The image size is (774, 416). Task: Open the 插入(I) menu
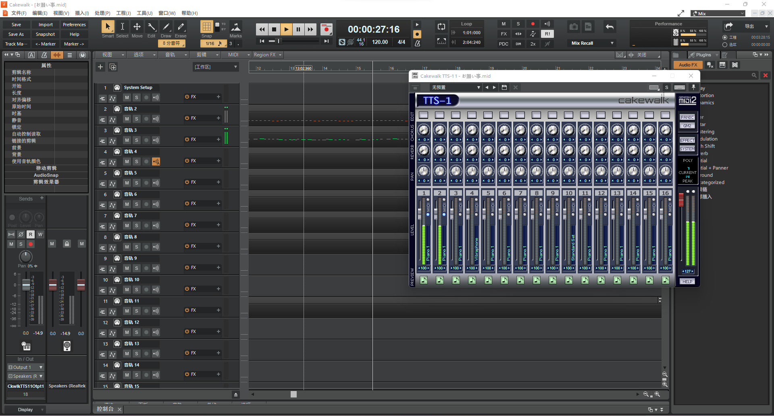[82, 13]
